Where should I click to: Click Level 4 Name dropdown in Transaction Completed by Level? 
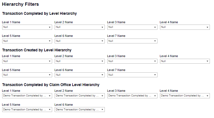click(185, 27)
